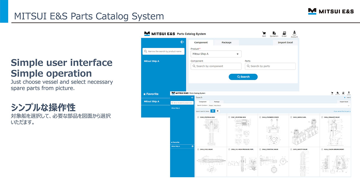Expand the Search Condition panel chevron
Screen dimensions: 360x188
(348, 106)
